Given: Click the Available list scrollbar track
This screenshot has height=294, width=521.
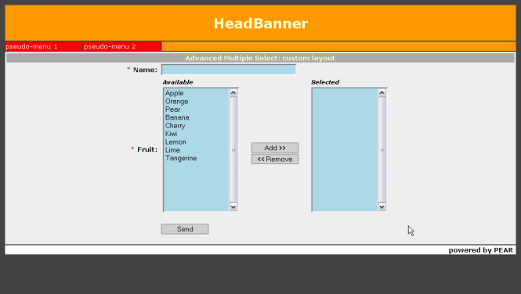Looking at the screenshot, I should click(x=233, y=150).
